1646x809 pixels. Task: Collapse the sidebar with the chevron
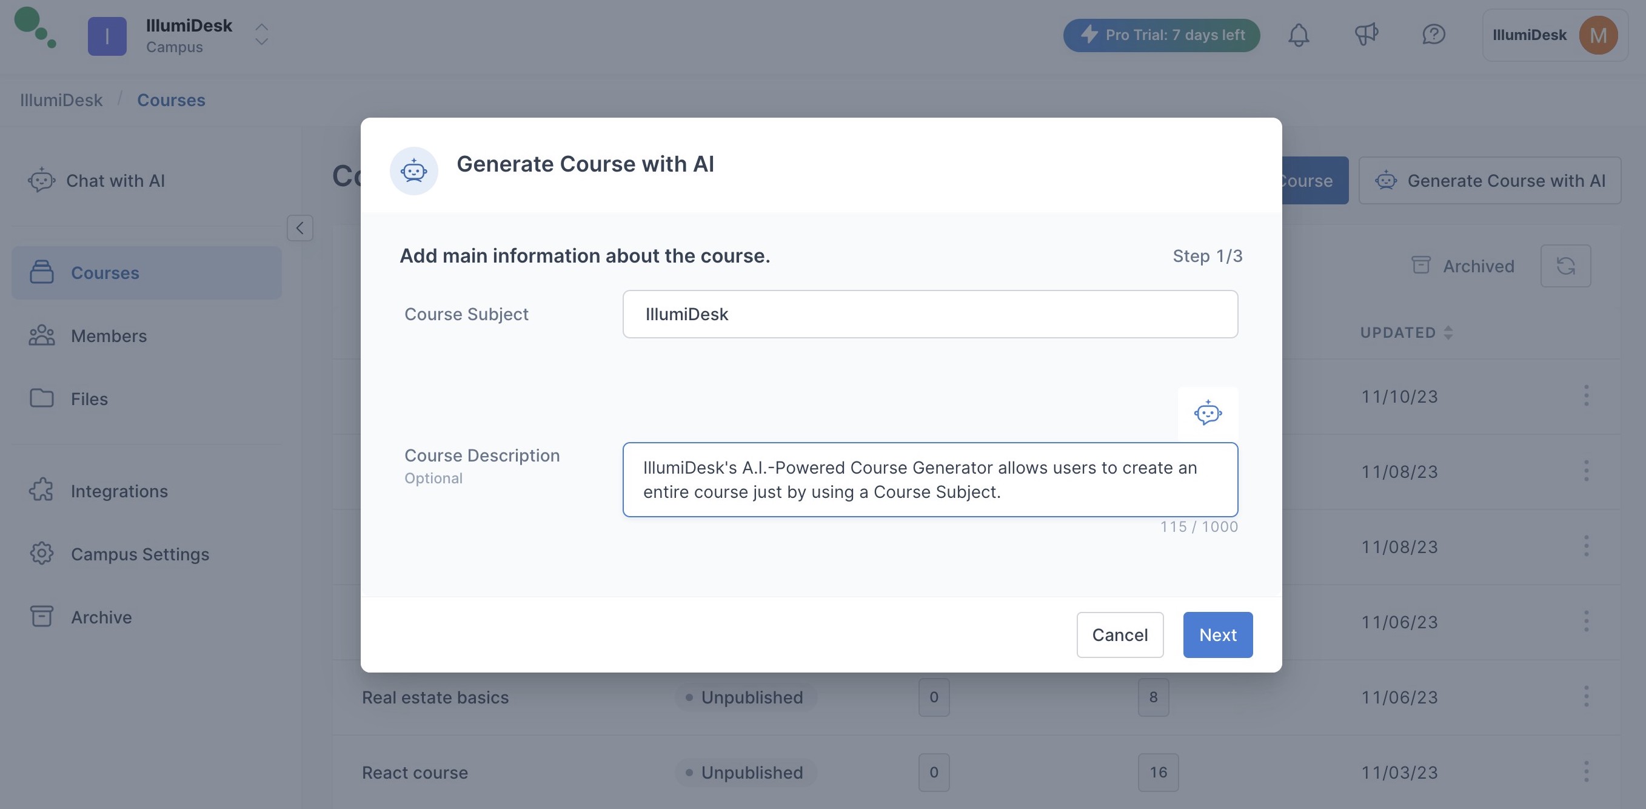(x=299, y=228)
